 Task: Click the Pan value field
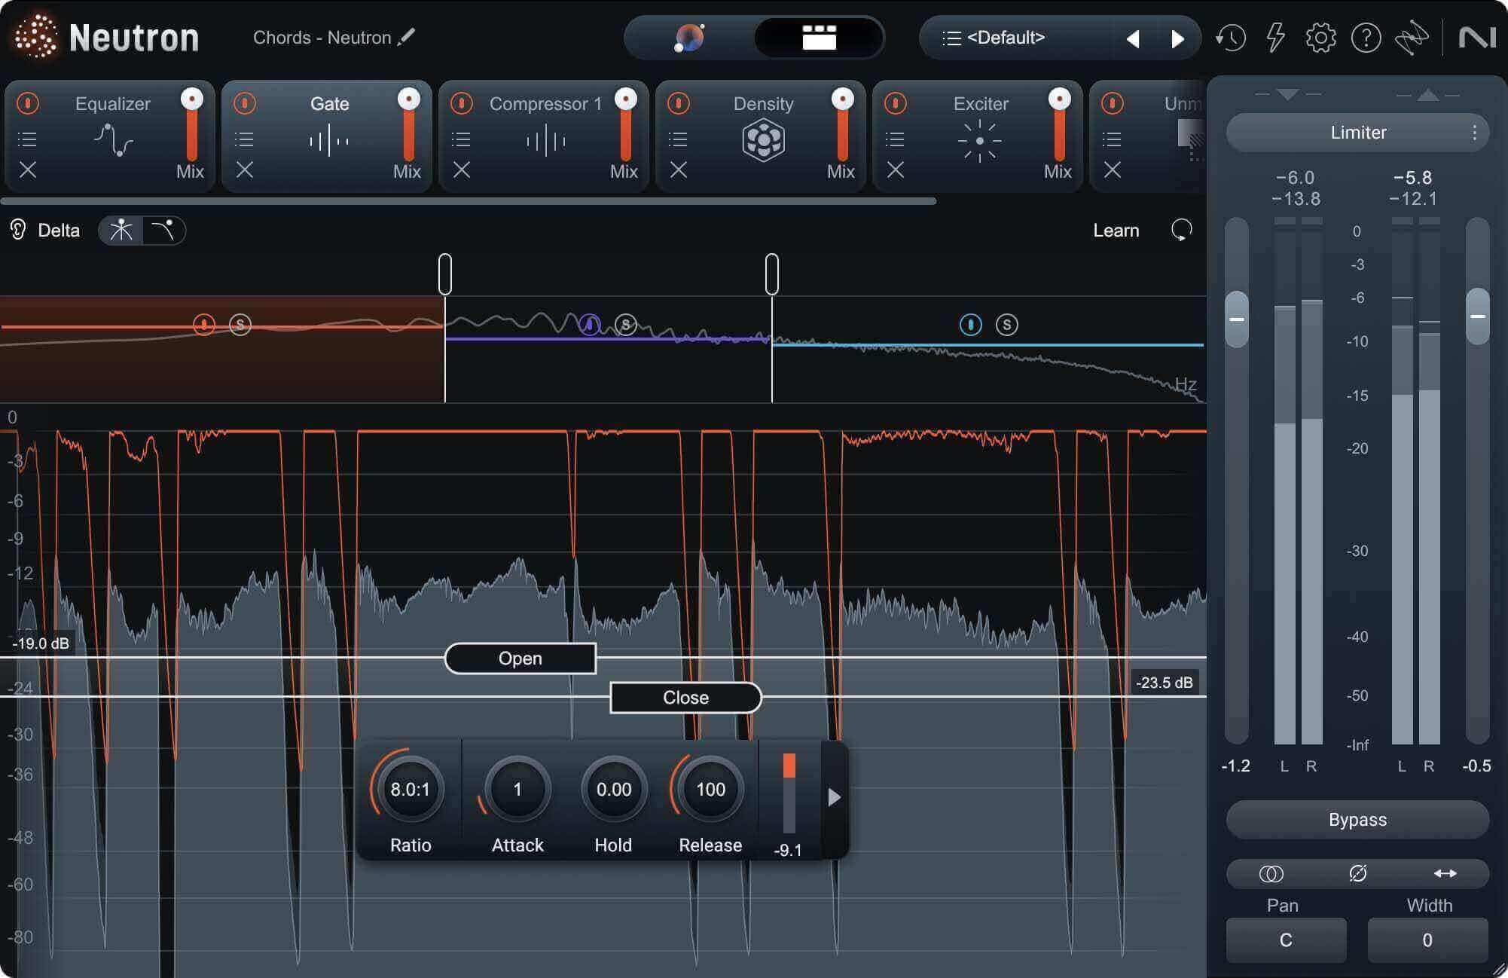[1286, 940]
